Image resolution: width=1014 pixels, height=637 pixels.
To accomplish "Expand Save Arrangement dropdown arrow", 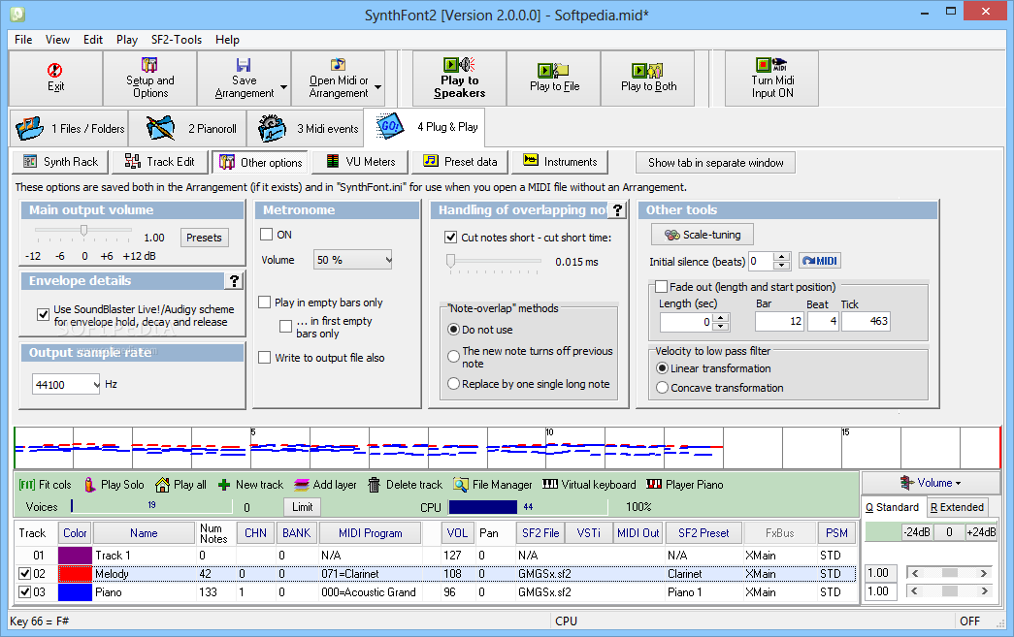I will (283, 86).
